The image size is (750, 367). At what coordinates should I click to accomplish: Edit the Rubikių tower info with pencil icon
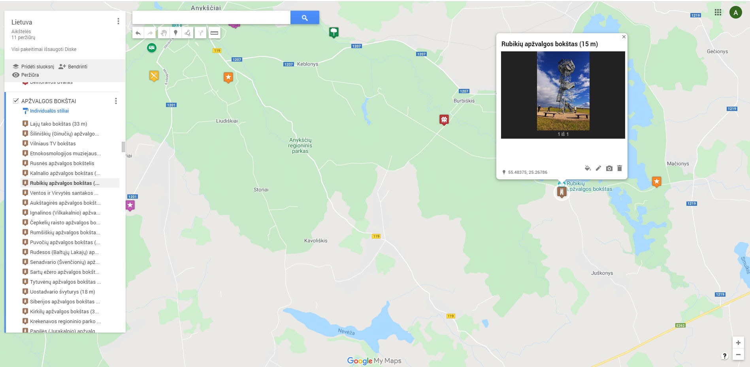598,168
